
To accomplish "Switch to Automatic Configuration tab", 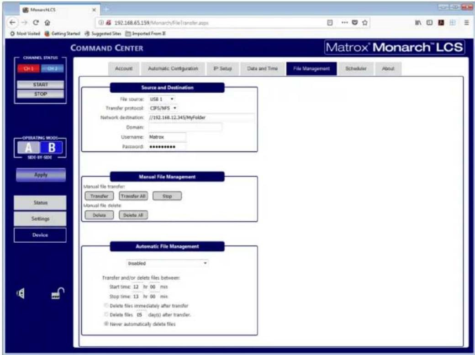I will 173,69.
